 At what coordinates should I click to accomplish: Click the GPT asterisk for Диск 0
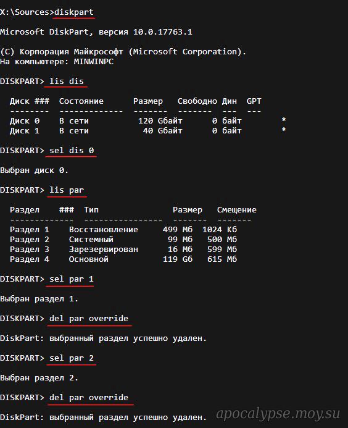[284, 120]
